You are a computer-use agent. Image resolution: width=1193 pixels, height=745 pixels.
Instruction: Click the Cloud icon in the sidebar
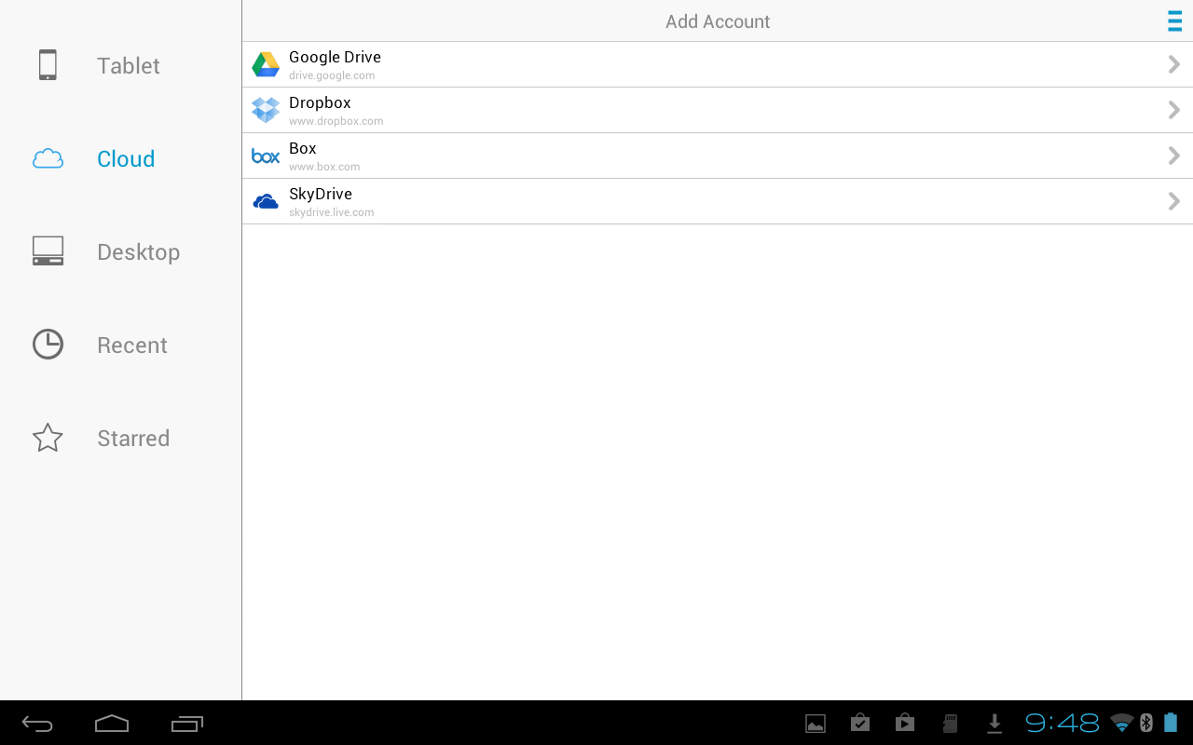[48, 158]
